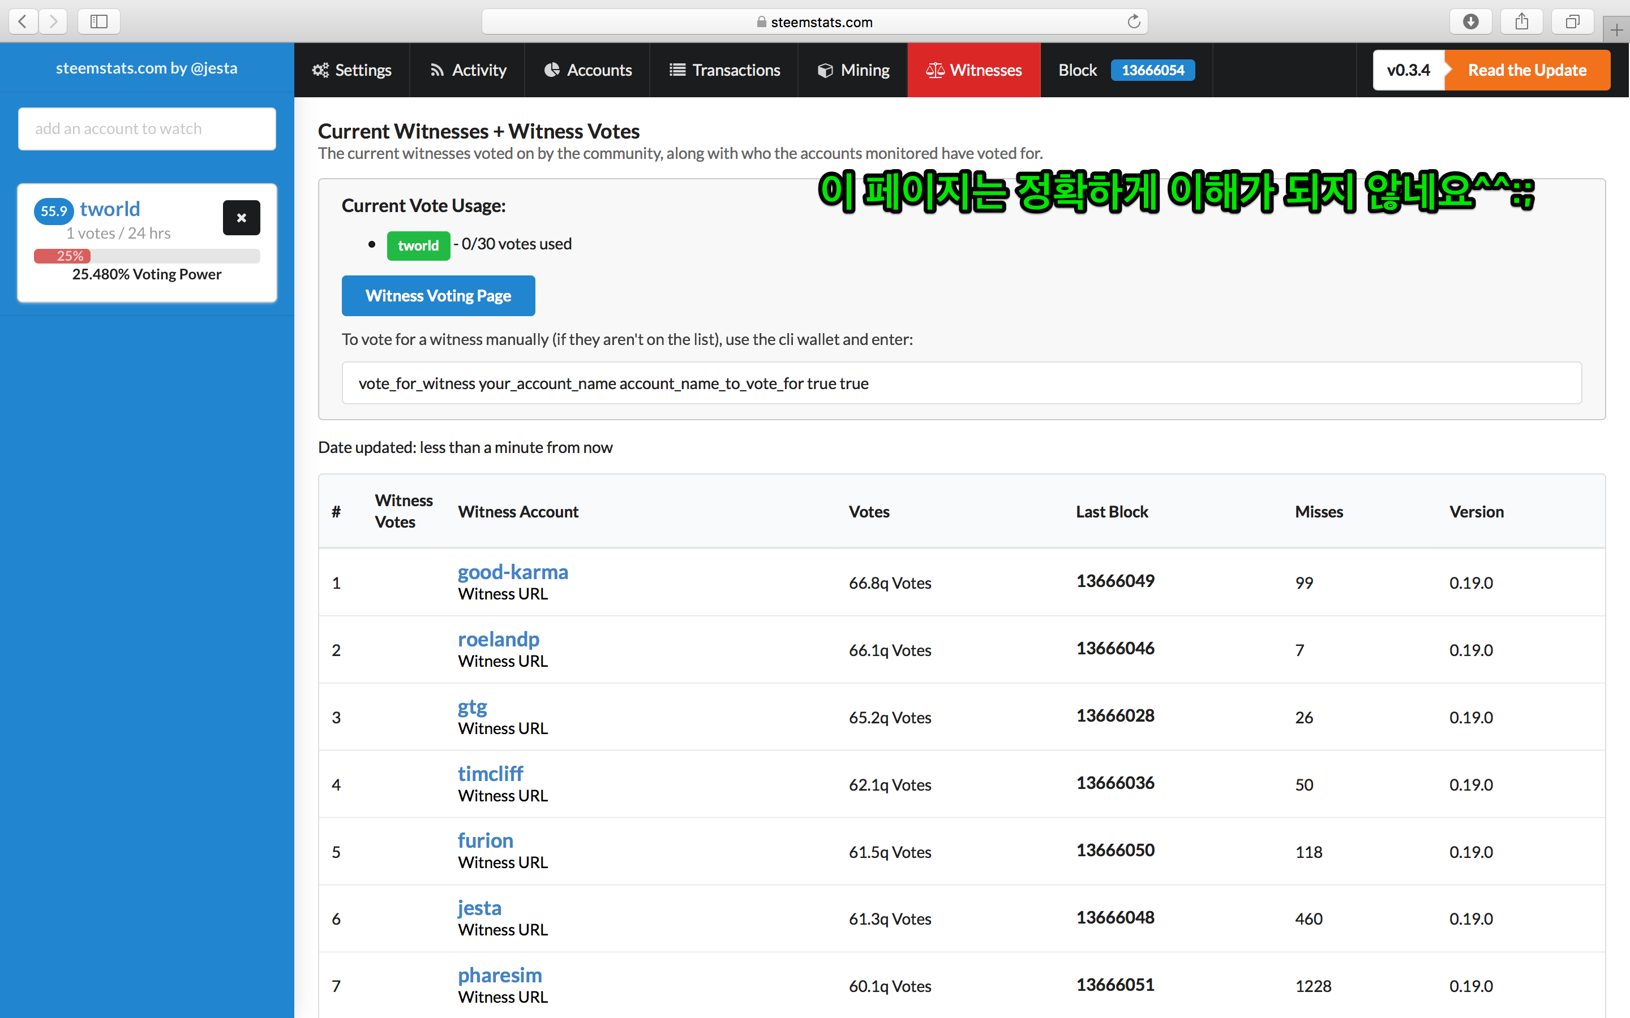
Task: Open pharesim witness account
Action: click(500, 975)
